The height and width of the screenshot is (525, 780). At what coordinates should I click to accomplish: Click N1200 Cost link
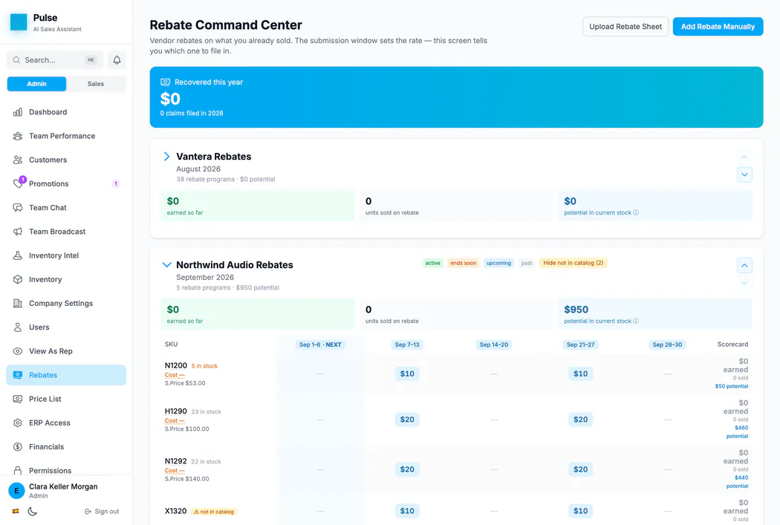[175, 375]
